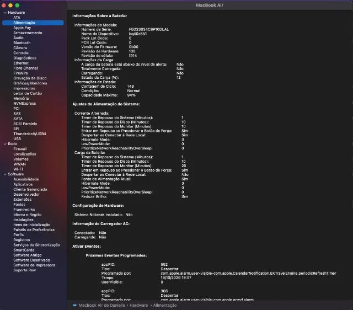
Task: Select Fibre Channel in the sidebar
Action: pyautogui.click(x=25, y=68)
